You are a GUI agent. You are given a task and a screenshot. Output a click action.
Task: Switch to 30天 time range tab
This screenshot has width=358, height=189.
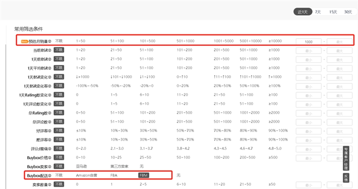[348, 12]
